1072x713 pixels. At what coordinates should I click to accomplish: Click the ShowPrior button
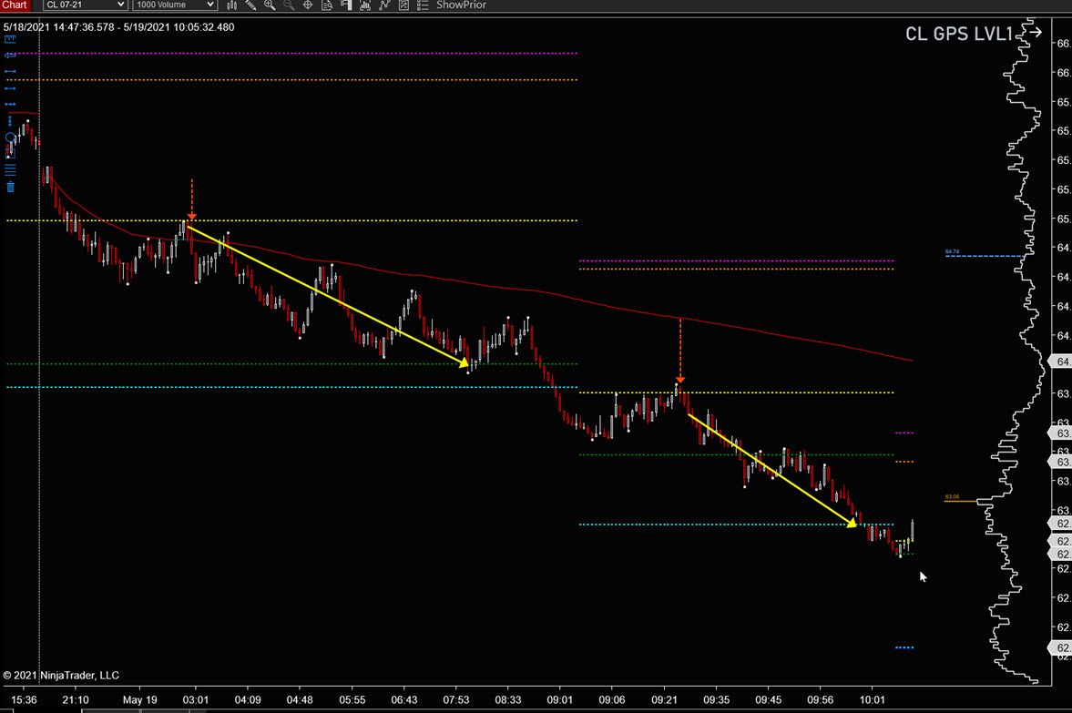coord(462,5)
